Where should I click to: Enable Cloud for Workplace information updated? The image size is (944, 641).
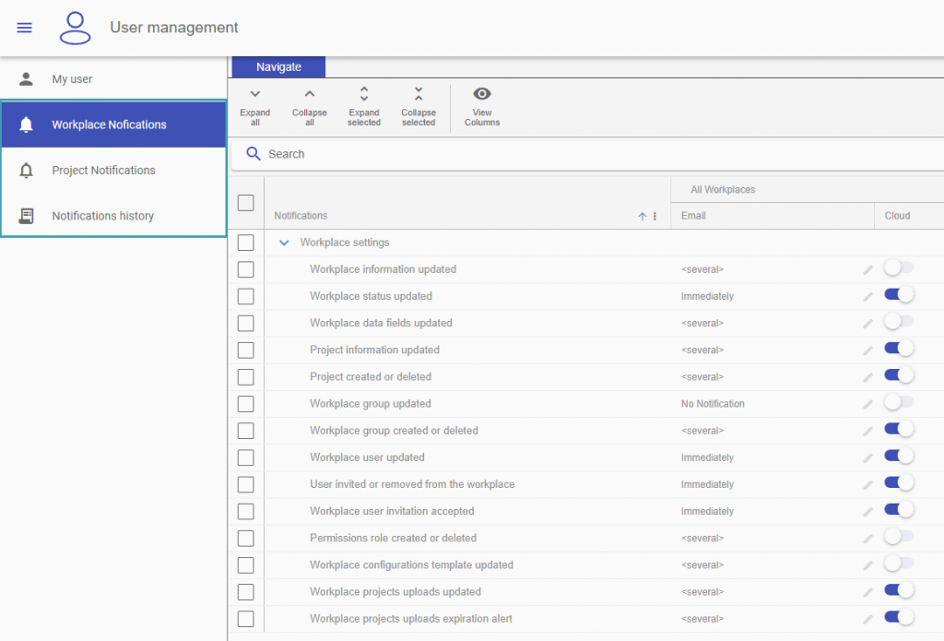[899, 267]
